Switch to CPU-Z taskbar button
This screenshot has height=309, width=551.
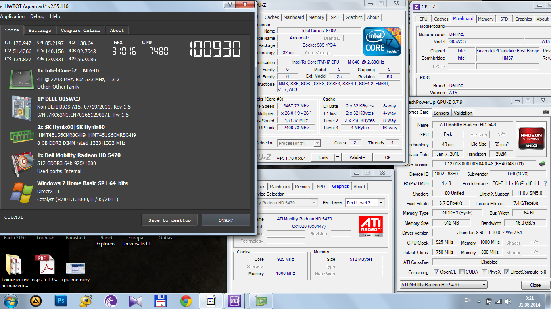coord(234,301)
